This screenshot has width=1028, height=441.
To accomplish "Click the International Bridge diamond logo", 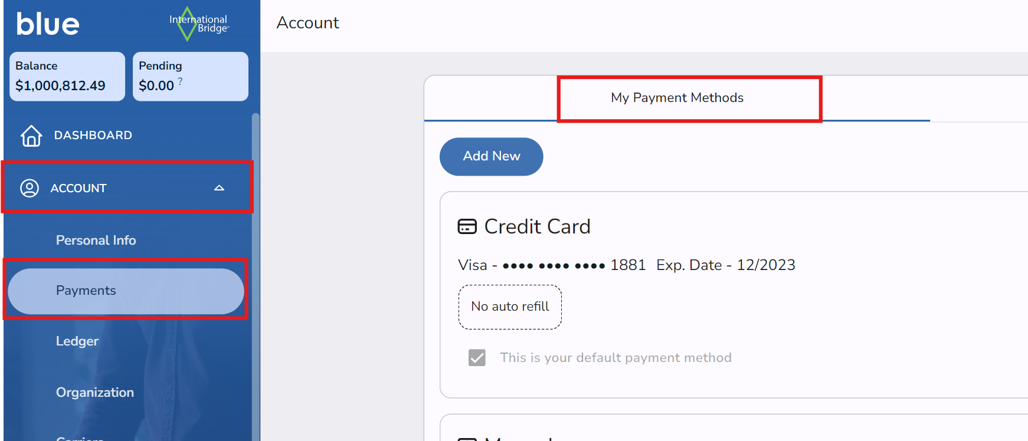I will tap(188, 24).
